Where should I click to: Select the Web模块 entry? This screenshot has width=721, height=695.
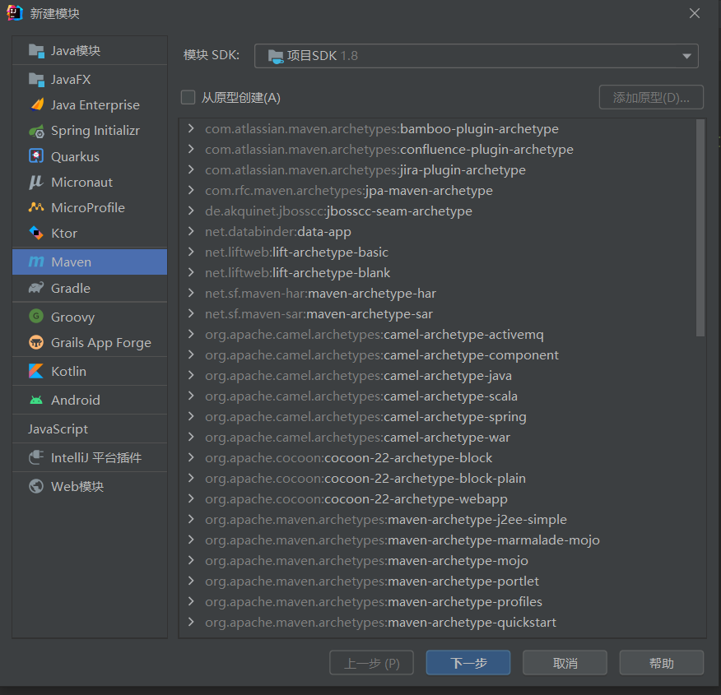pos(90,486)
